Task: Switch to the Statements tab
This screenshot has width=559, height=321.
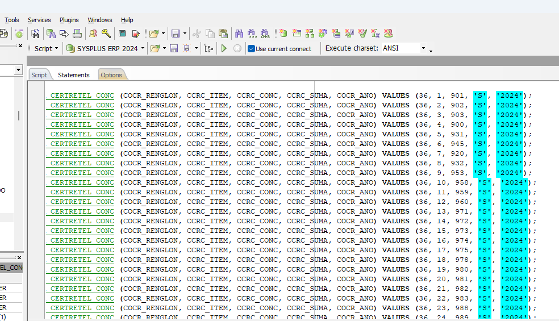Action: (x=74, y=75)
